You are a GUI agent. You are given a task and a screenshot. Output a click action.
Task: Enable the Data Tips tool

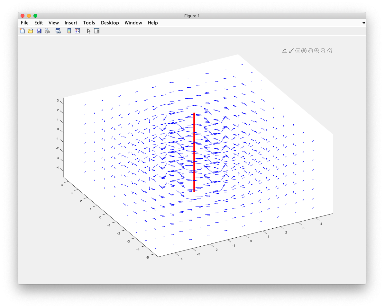pyautogui.click(x=297, y=51)
